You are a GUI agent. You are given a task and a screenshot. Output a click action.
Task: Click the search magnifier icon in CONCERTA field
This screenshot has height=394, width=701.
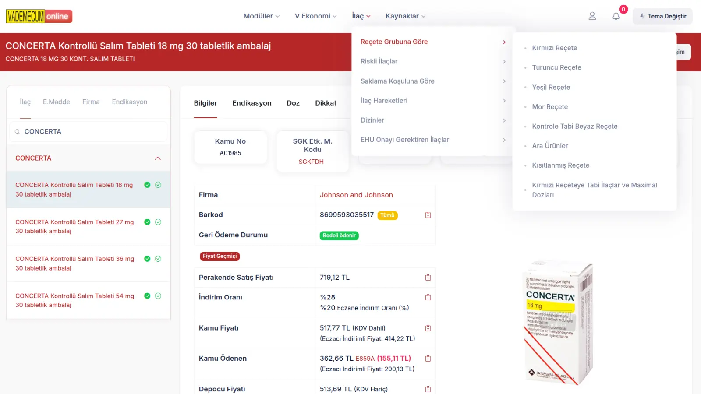18,131
